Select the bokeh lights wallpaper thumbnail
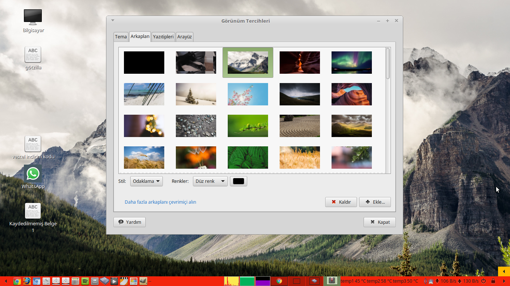This screenshot has width=510, height=286. [x=144, y=126]
